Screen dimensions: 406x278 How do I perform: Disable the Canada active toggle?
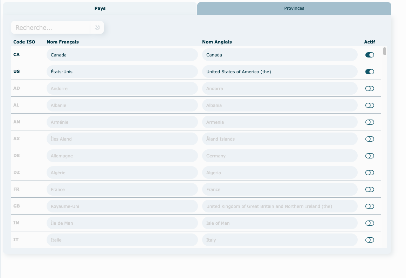point(370,55)
